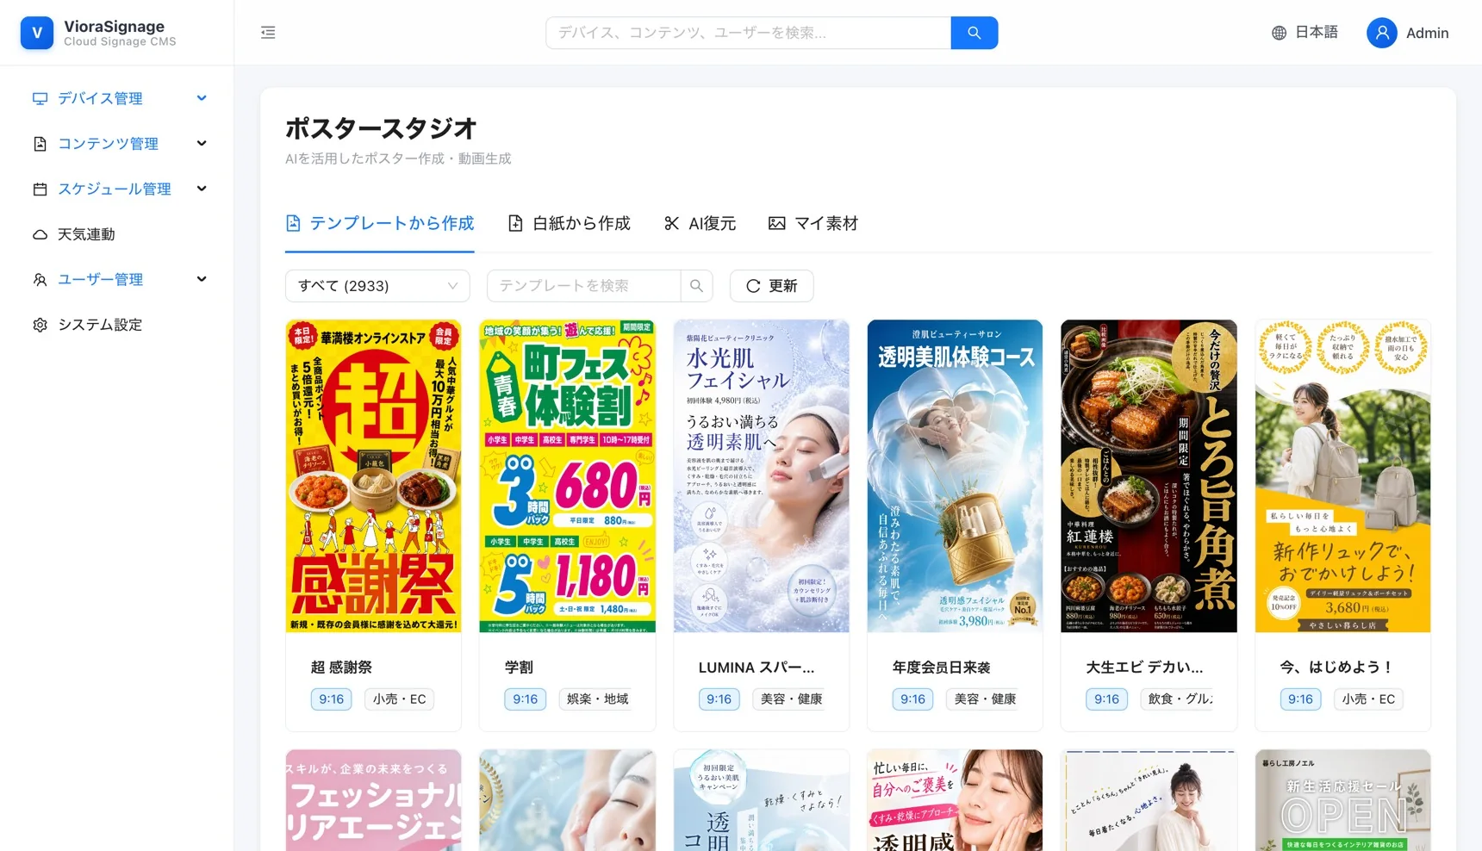Open the すべて (2933) category dropdown
The width and height of the screenshot is (1482, 851).
click(377, 286)
